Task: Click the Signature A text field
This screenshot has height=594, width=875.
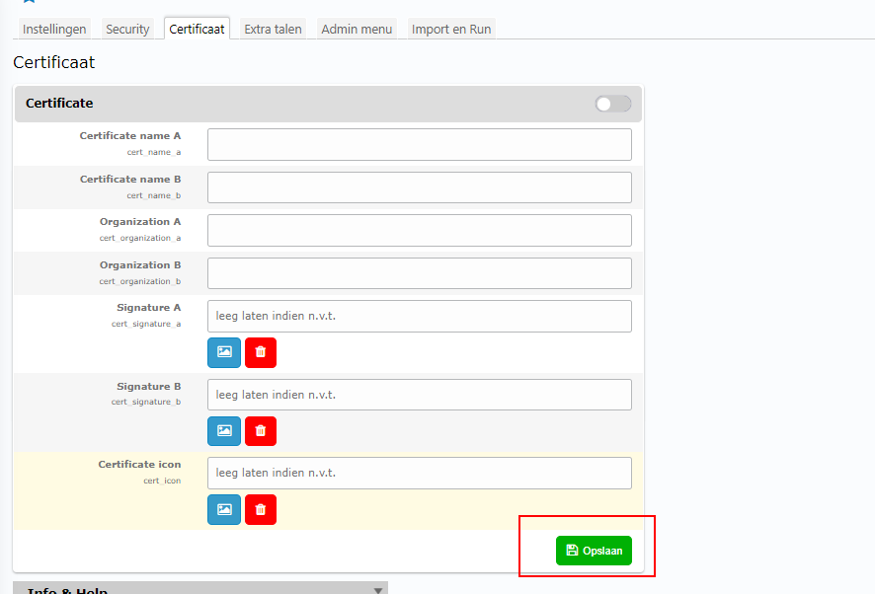Action: click(419, 317)
